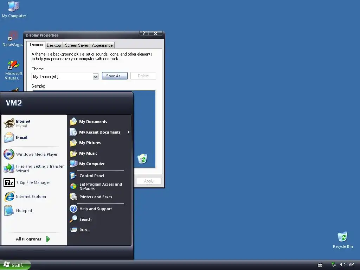Viewport: 360px width, 270px height.
Task: Open the 7-Zip File Manager icon
Action: (x=9, y=182)
